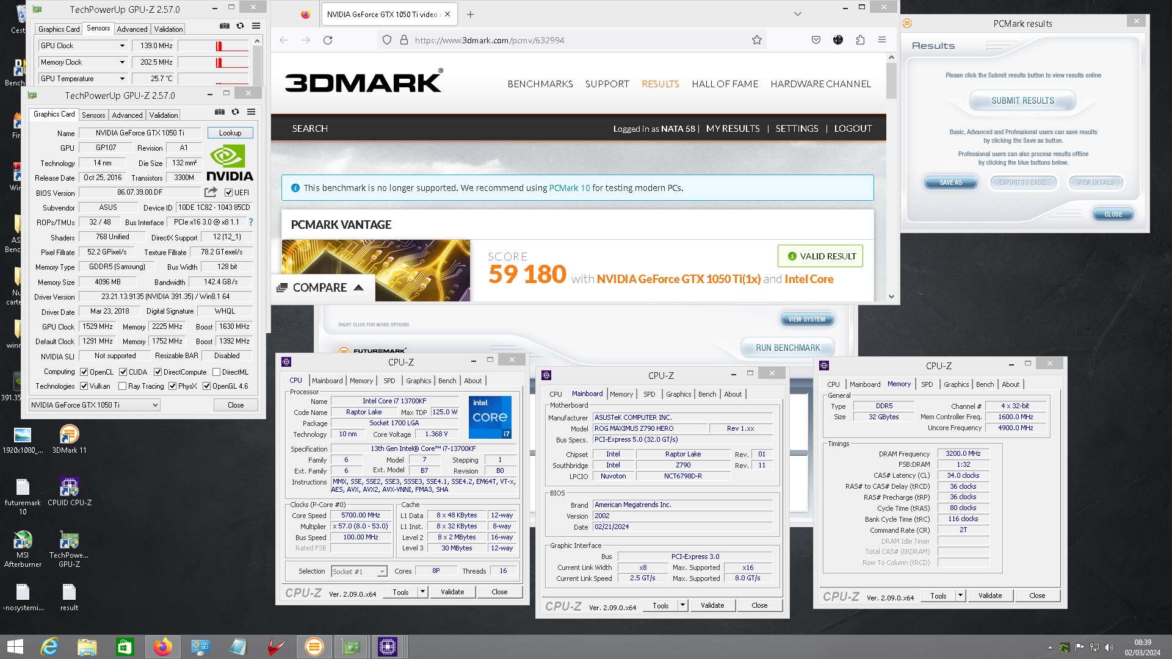Bookmark page with star icon in Firefox
1172x659 pixels.
pos(757,40)
